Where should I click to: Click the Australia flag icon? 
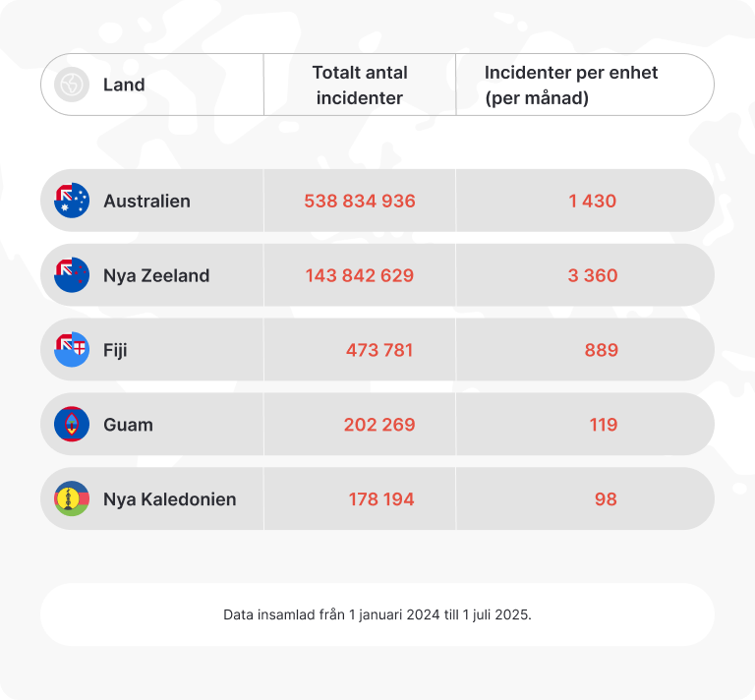coord(72,201)
